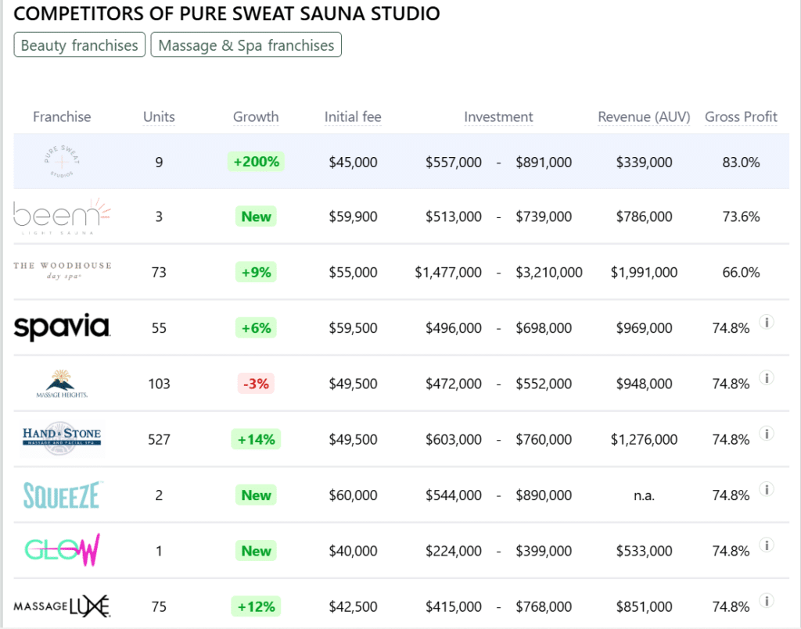Select the $948,000 revenue cell
Viewport: 801px width, 629px height.
(645, 384)
